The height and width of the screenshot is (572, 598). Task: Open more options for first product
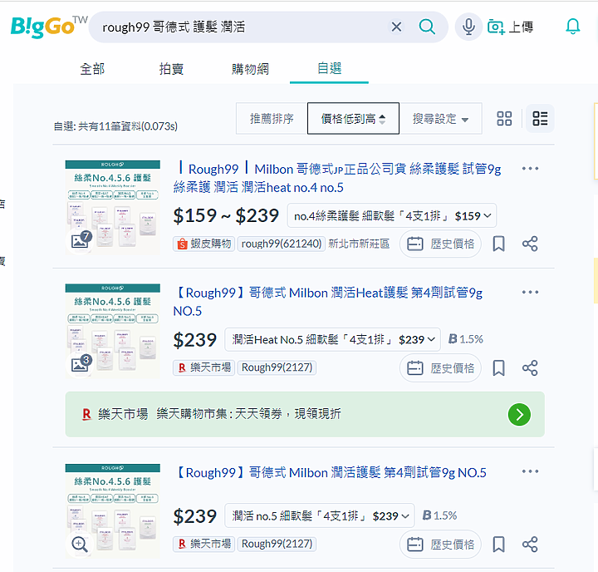point(530,169)
